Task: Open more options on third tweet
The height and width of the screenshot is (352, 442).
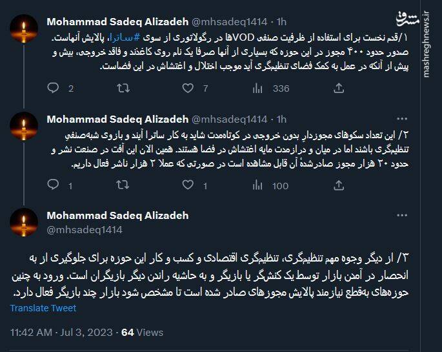Action: tap(403, 216)
